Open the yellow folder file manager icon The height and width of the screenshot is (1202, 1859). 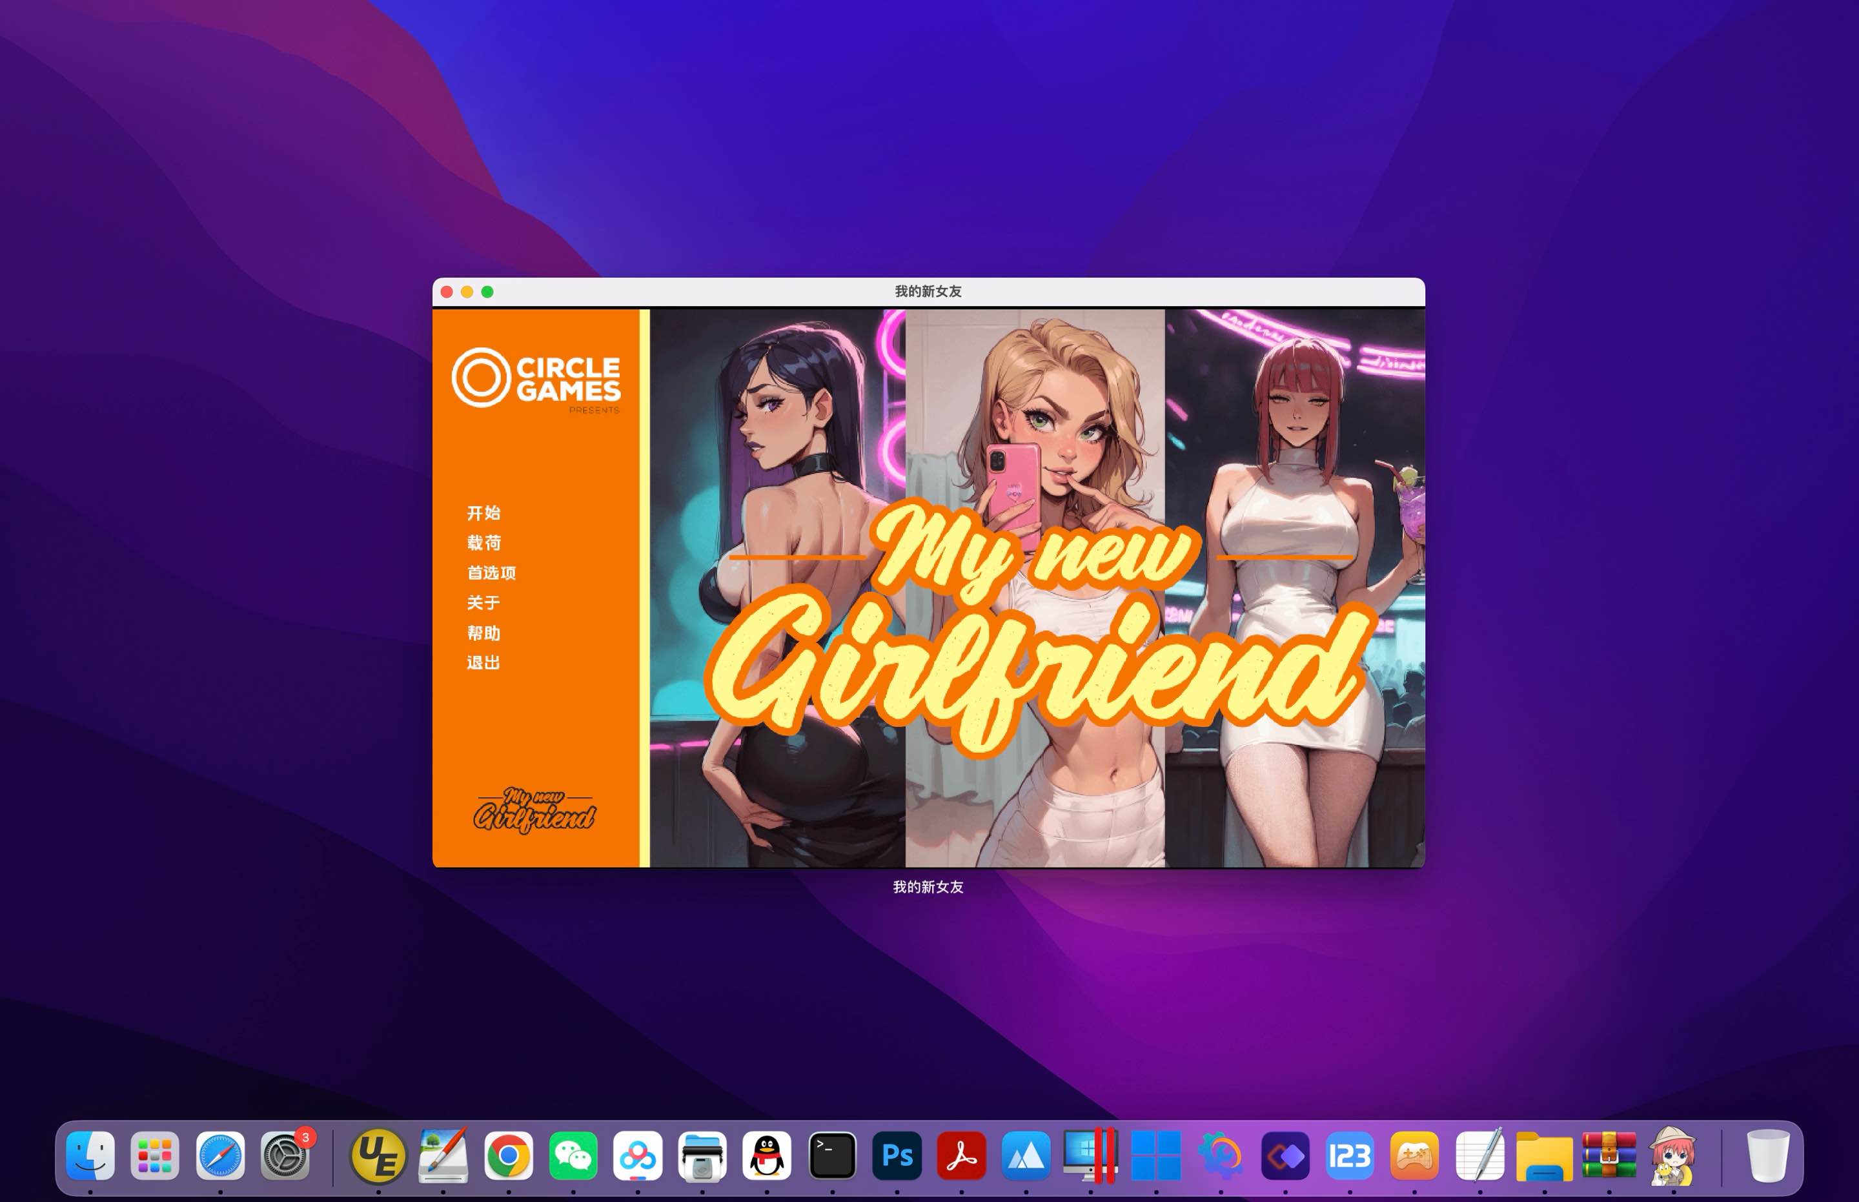point(1545,1157)
